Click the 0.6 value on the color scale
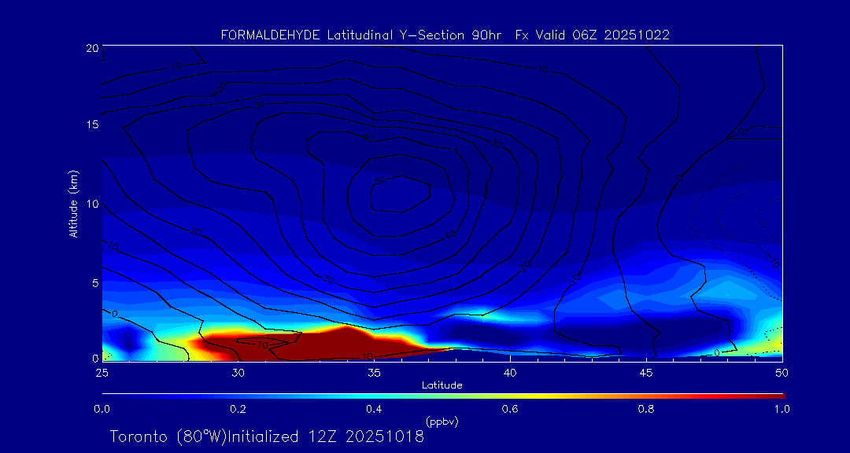 [510, 408]
